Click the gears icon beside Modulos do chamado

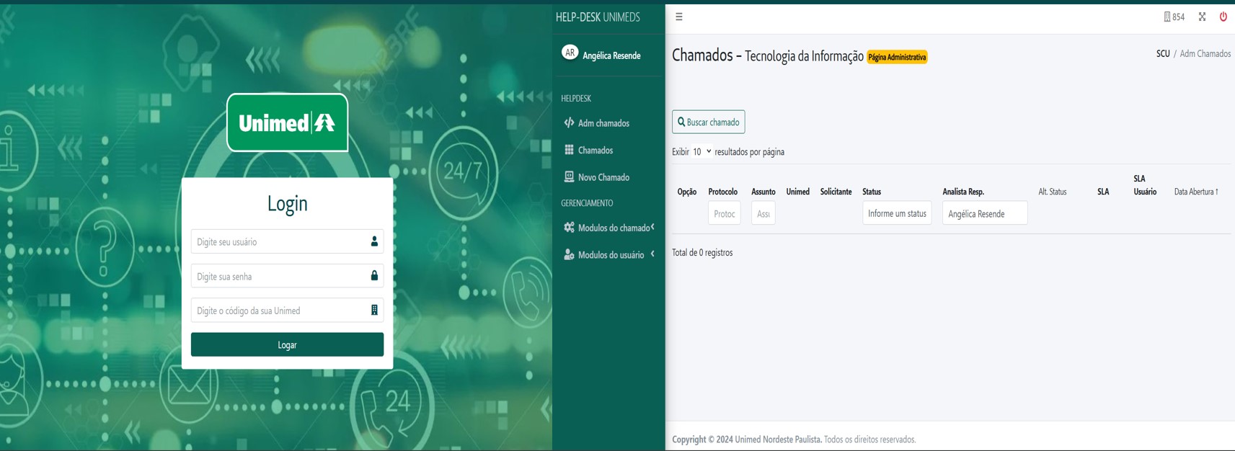569,227
